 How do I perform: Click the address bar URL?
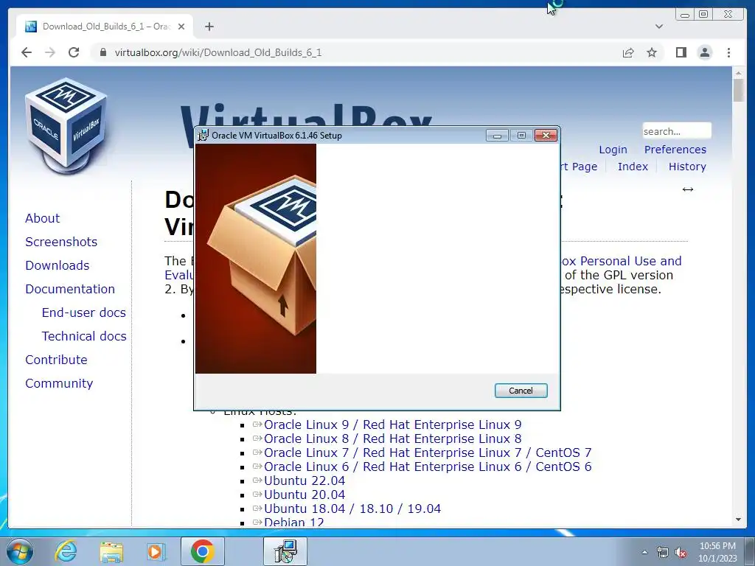click(x=218, y=52)
